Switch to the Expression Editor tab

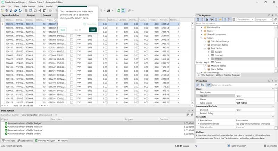pyautogui.click(x=10, y=15)
